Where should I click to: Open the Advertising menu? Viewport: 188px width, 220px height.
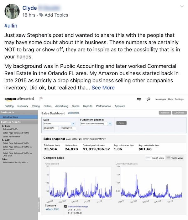pos(62,106)
